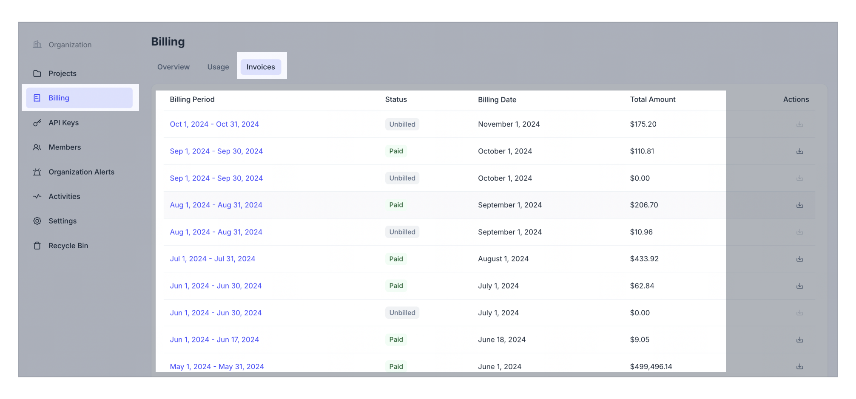Select the API Keys key icon
This screenshot has width=856, height=399.
37,123
